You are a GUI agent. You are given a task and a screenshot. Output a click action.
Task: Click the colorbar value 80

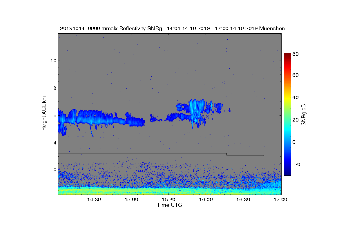pos(296,54)
